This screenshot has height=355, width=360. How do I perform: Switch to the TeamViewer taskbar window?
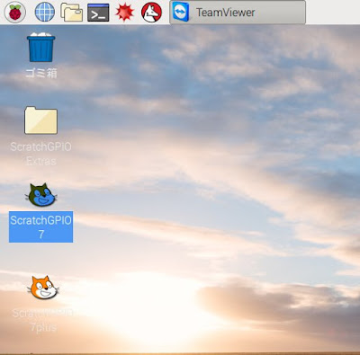coord(238,13)
